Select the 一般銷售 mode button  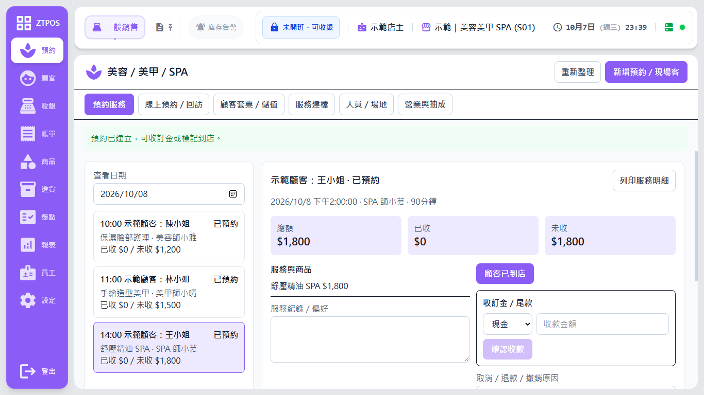point(115,27)
